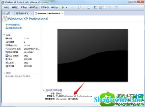Select the CD/DVD (IDE) device row
The width and height of the screenshot is (145, 107).
22,49
